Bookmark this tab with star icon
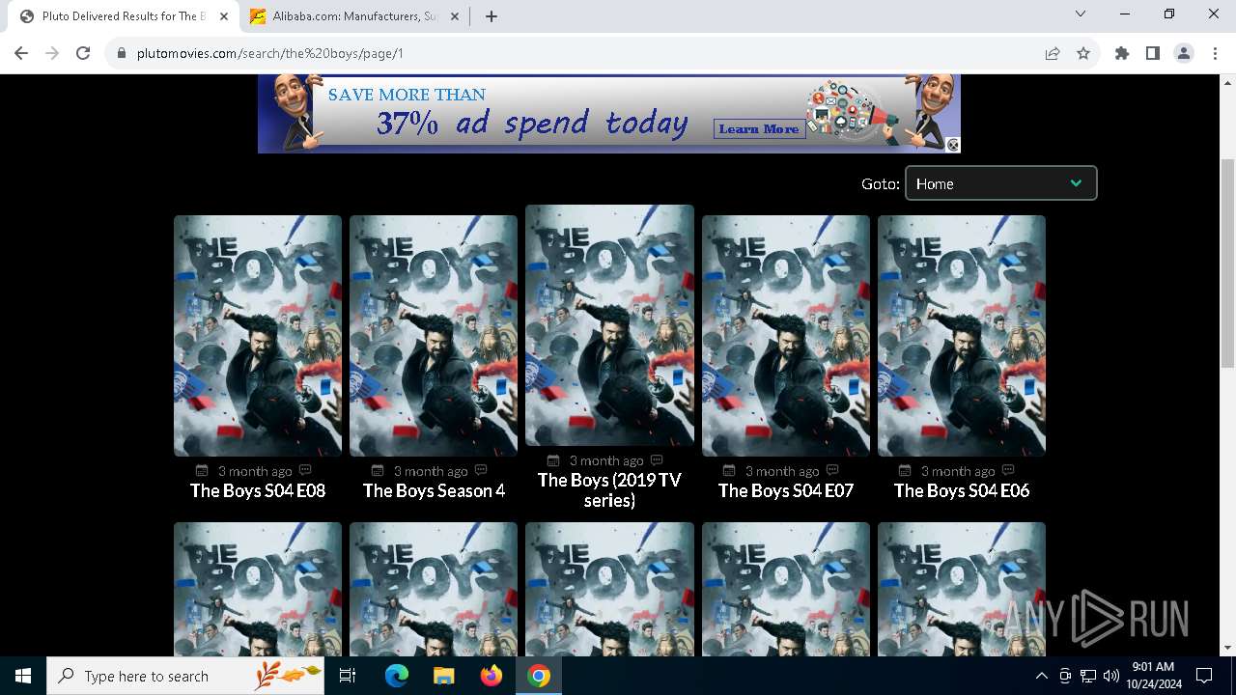 click(1083, 53)
